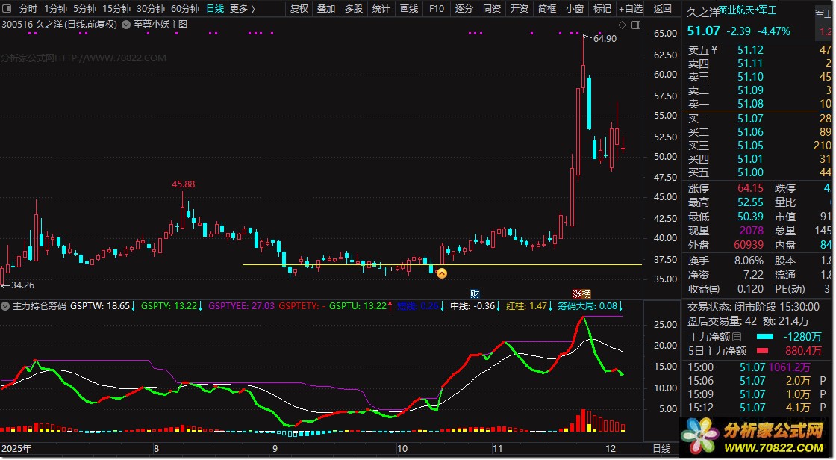Click the 多股 multi-stock button
The width and height of the screenshot is (836, 460).
click(x=354, y=8)
